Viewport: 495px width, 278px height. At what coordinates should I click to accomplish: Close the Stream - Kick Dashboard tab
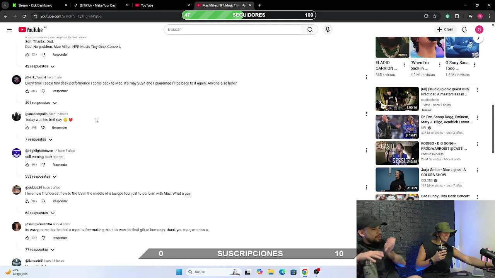click(66, 5)
